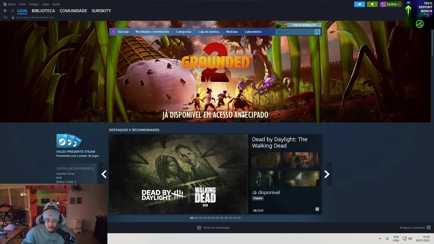Click the Windows platform icon on the featured capsule
Viewport: 434px width, 244px height.
(317, 209)
